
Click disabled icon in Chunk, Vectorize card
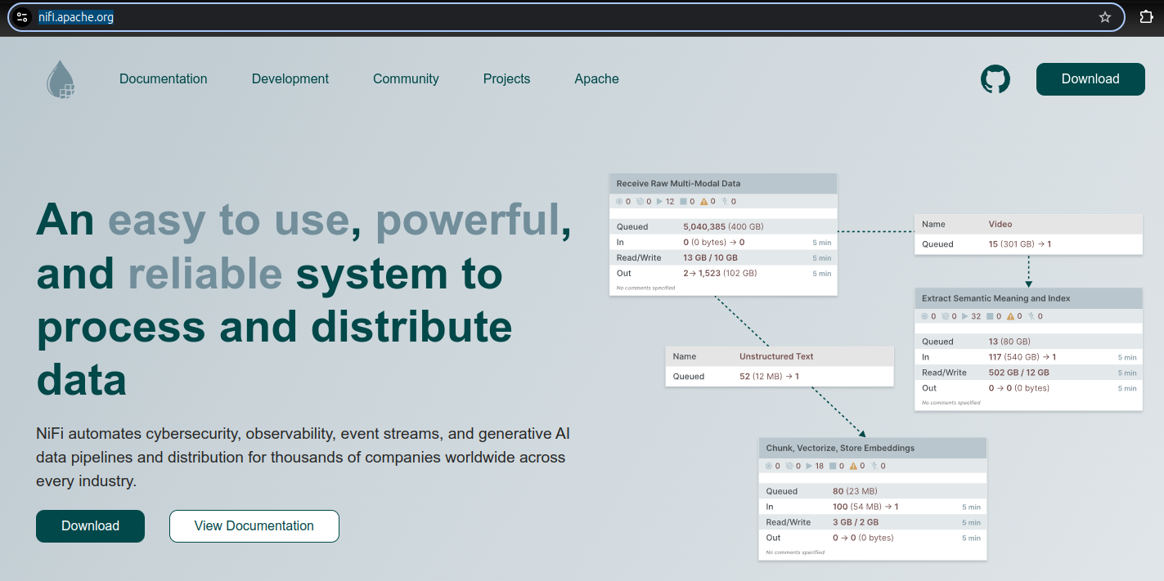point(874,467)
